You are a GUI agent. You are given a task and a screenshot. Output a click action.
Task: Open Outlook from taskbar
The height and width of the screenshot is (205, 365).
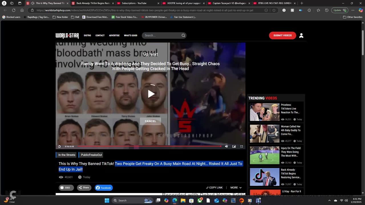click(216, 200)
